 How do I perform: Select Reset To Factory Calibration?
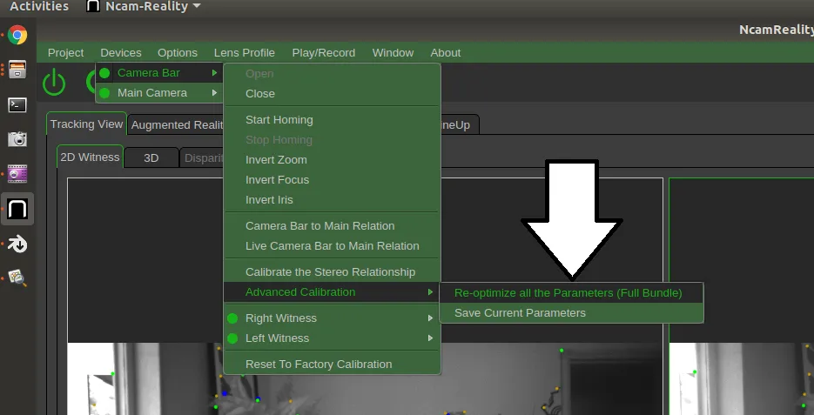[x=333, y=365]
